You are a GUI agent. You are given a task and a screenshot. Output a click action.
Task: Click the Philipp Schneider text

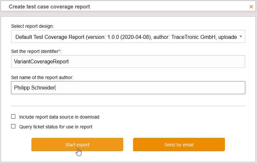pos(34,88)
